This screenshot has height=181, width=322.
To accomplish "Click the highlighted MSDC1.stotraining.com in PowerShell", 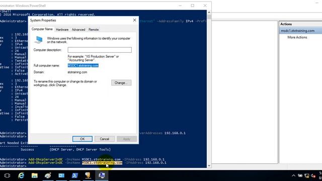I will click(102, 163).
